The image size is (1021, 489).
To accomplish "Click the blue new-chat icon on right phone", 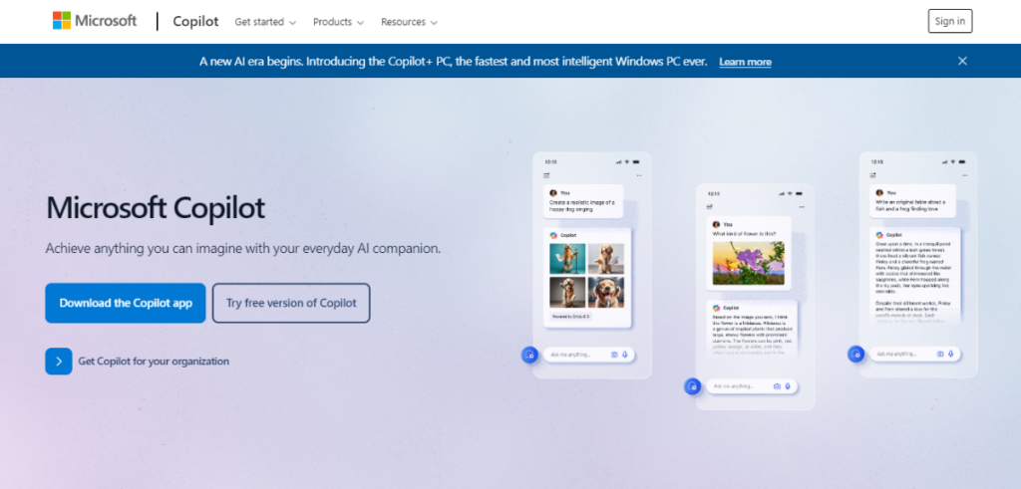I will [855, 355].
